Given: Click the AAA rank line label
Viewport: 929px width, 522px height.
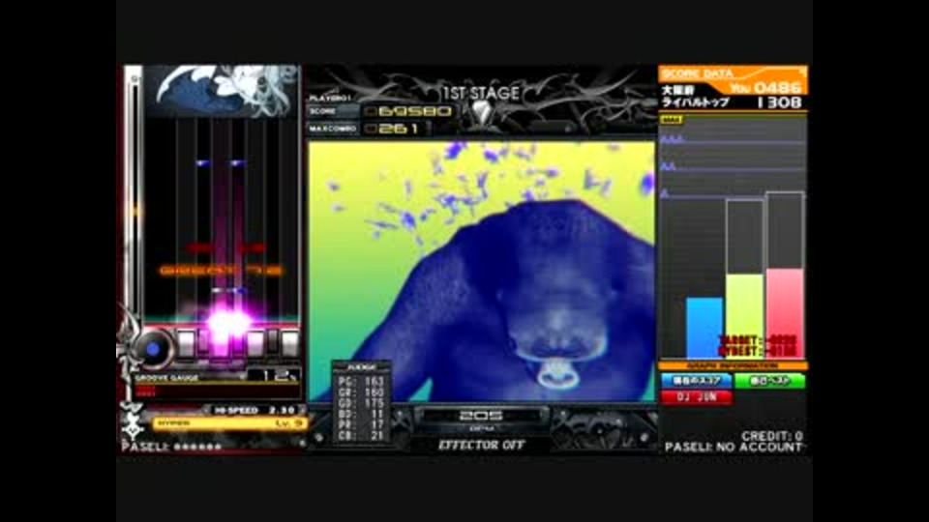Looking at the screenshot, I should click(672, 139).
